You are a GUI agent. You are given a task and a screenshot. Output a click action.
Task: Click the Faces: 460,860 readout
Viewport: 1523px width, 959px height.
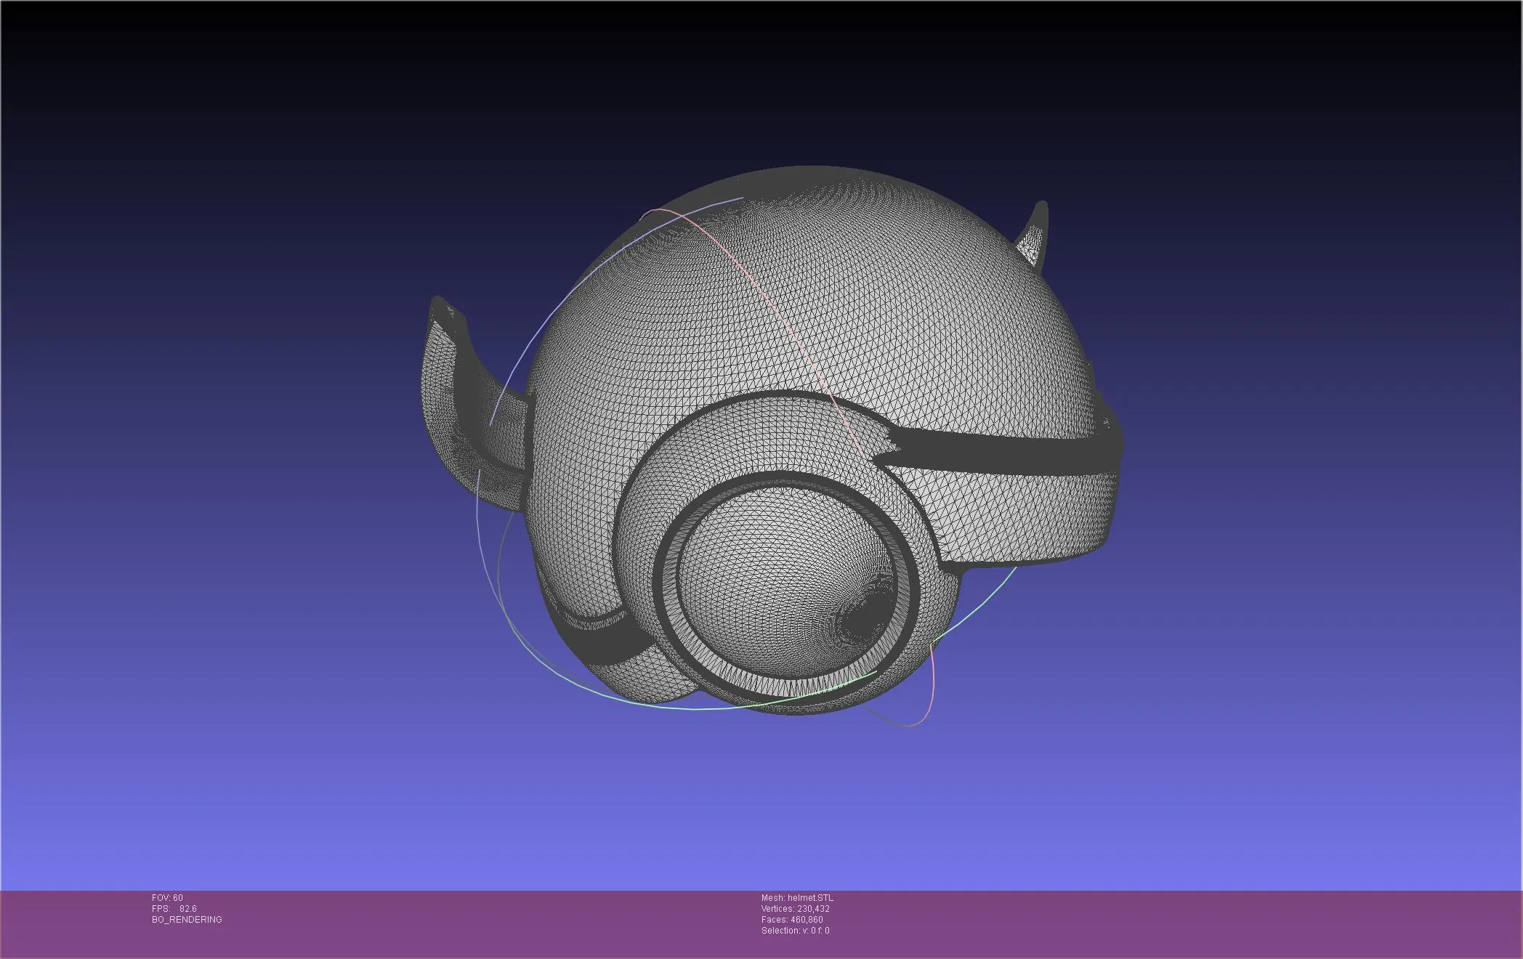coord(792,920)
